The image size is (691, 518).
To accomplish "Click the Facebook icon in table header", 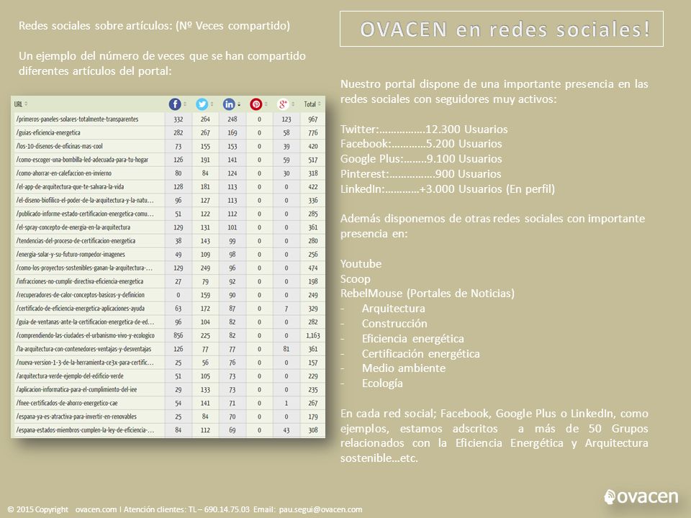I will coord(175,104).
